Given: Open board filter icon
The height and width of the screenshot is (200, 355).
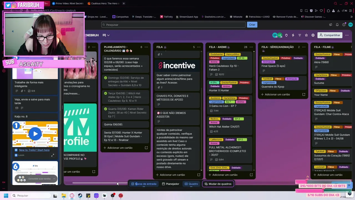Looking at the screenshot, I should (300, 35).
